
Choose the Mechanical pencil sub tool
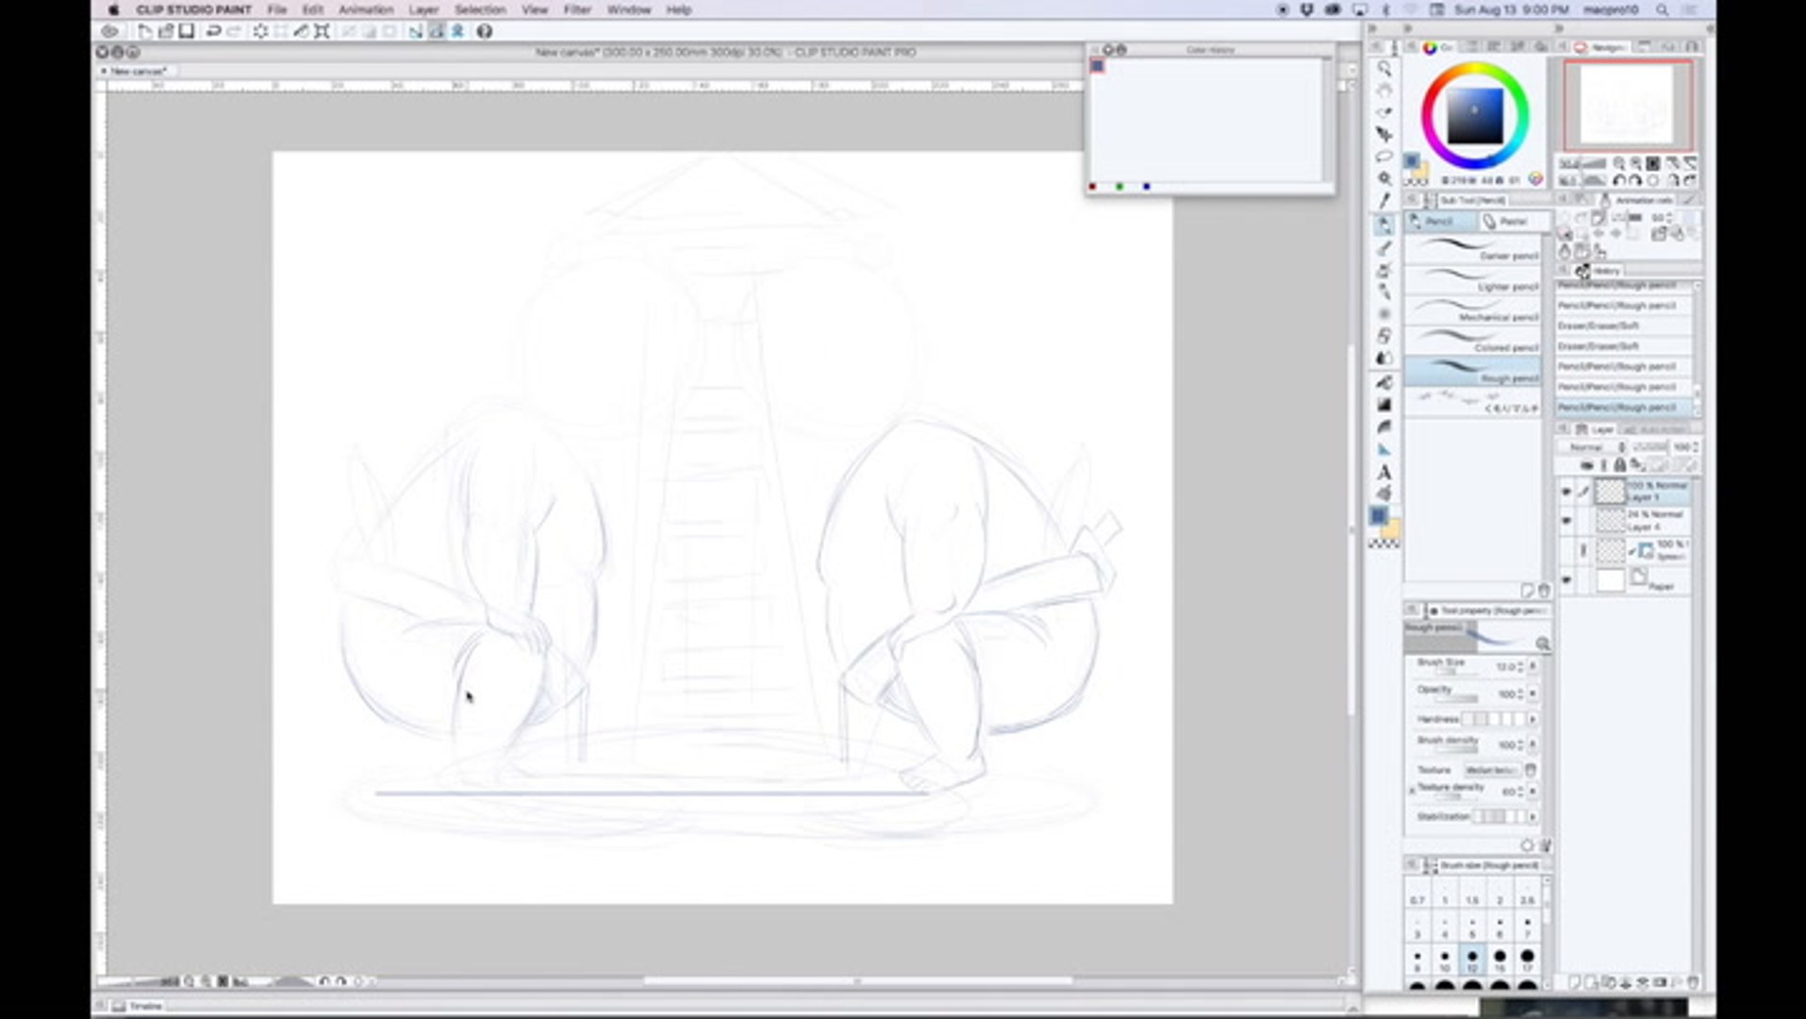coord(1473,311)
